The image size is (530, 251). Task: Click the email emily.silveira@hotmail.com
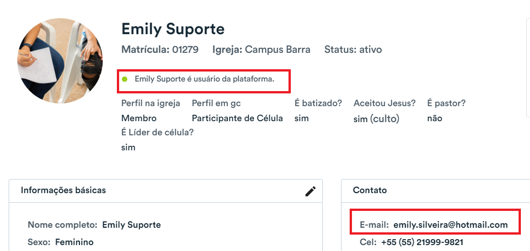pyautogui.click(x=451, y=225)
